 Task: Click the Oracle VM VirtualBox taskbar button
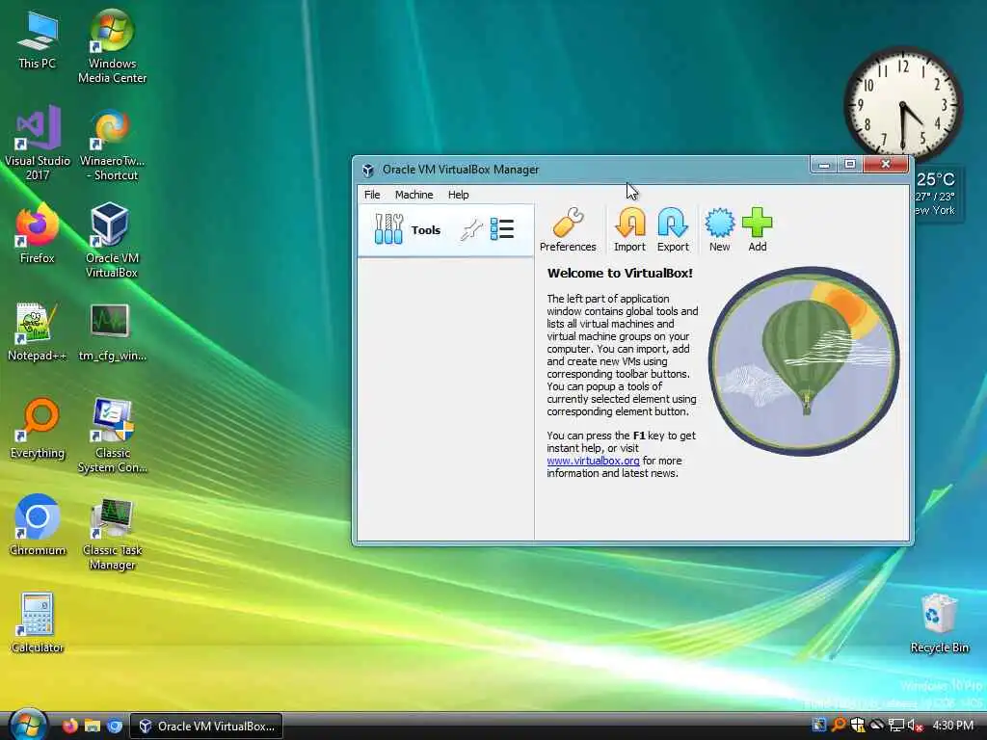click(206, 727)
